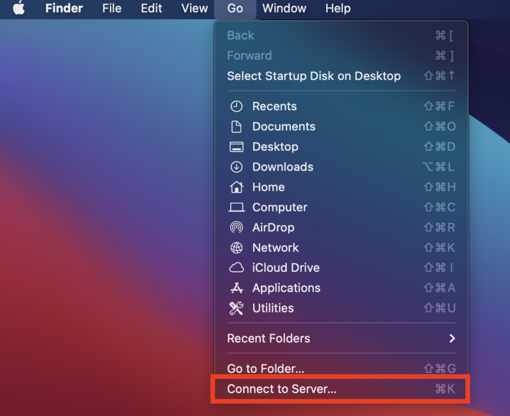
Task: Click the ⌘K shortcut beside Connect to Server
Action: pyautogui.click(x=445, y=389)
